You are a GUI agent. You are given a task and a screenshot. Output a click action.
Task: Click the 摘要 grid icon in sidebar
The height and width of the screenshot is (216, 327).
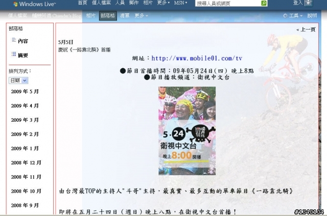tap(14, 54)
